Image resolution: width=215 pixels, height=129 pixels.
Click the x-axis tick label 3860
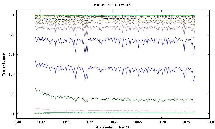(x=114, y=122)
